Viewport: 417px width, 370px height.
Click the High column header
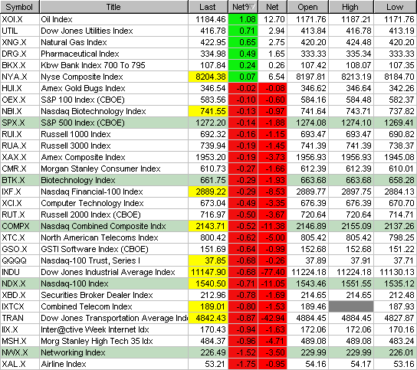click(351, 7)
